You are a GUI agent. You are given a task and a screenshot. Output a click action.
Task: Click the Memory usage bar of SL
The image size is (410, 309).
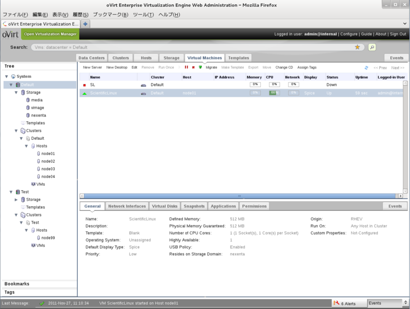click(255, 84)
